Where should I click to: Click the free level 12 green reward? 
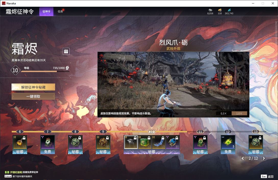point(228,142)
